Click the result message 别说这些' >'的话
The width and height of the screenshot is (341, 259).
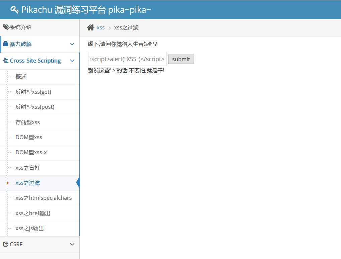click(x=126, y=71)
